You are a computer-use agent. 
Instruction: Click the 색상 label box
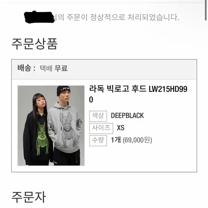(98, 116)
